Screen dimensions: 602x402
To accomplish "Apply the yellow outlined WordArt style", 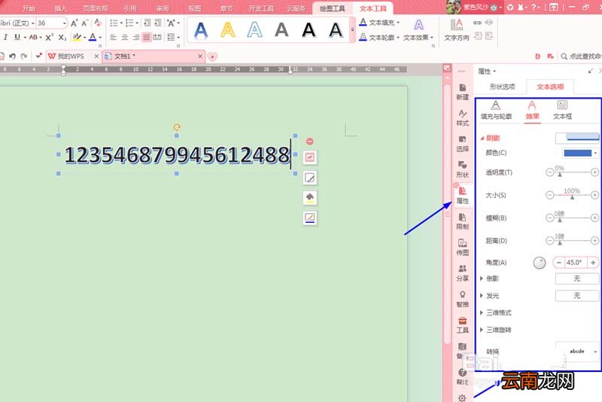I will pyautogui.click(x=228, y=29).
